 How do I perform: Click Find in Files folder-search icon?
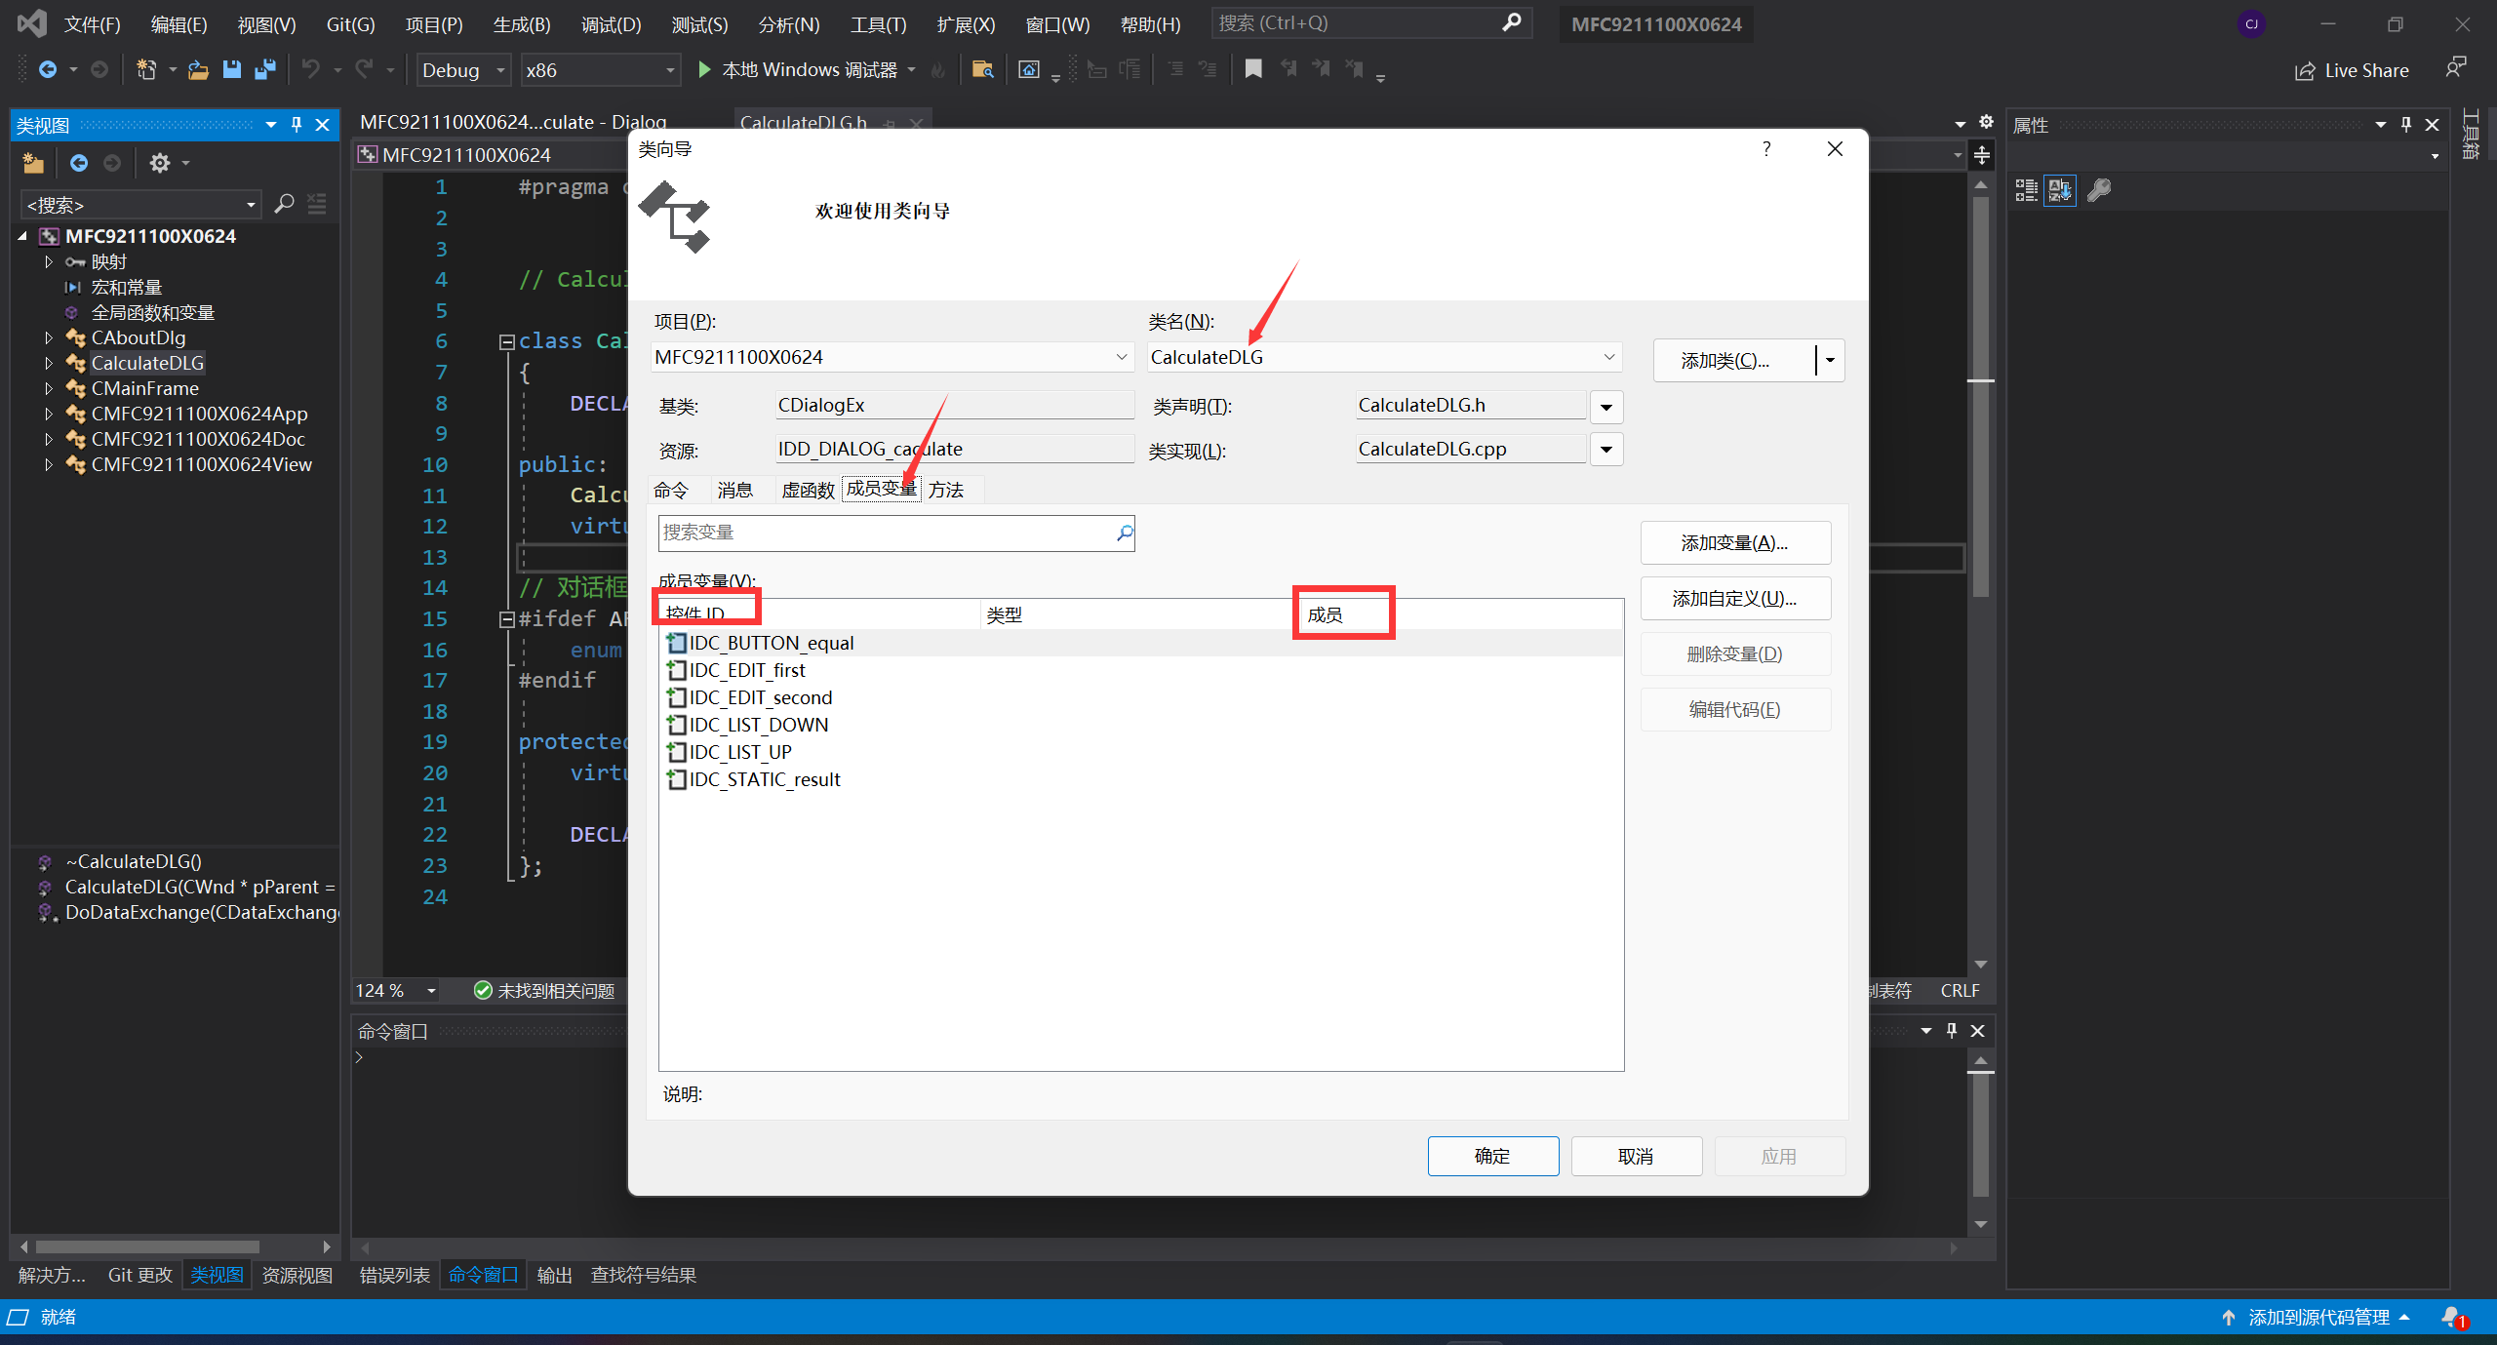tap(982, 69)
